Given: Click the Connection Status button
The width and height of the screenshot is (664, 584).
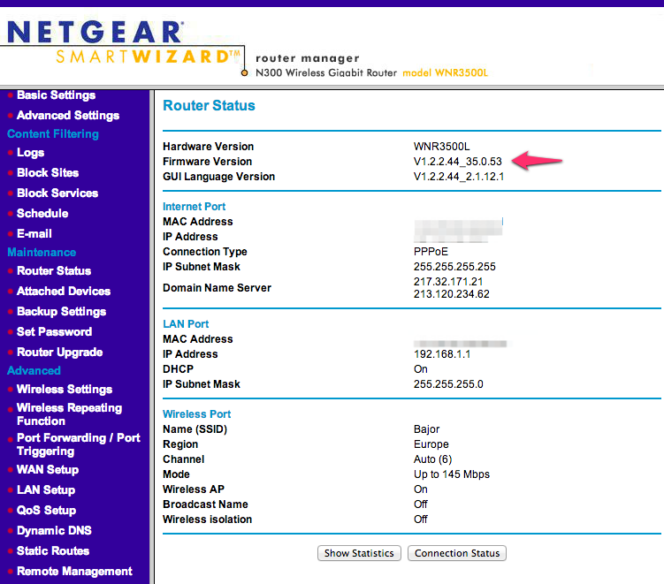Looking at the screenshot, I should coord(457,553).
